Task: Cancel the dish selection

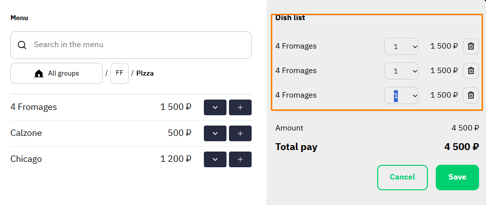Action: click(402, 177)
